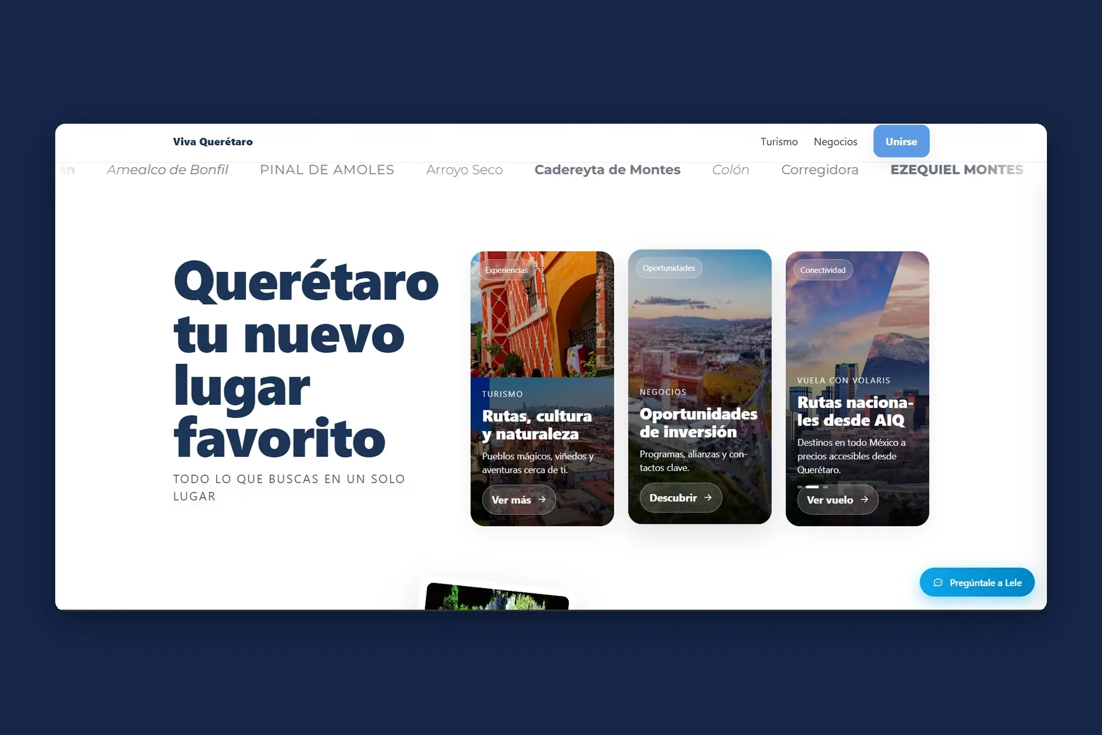
Task: Click the tilted photo thumbnail below the hero
Action: click(x=497, y=595)
